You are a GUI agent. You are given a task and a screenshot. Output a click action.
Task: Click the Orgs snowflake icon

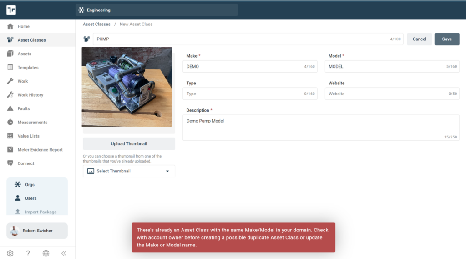[18, 184]
